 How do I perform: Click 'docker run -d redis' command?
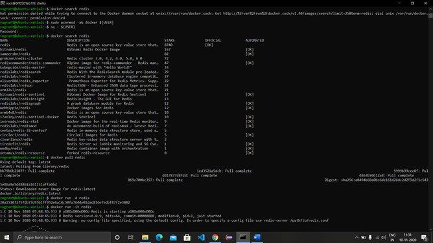(70, 198)
